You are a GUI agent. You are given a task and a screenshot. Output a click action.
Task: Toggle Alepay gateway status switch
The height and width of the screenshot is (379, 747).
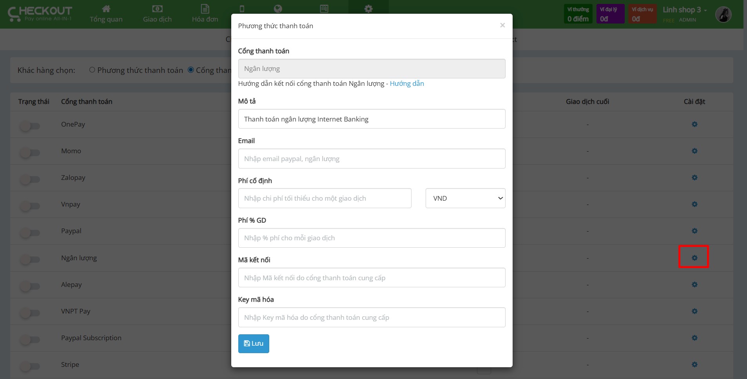tap(30, 287)
